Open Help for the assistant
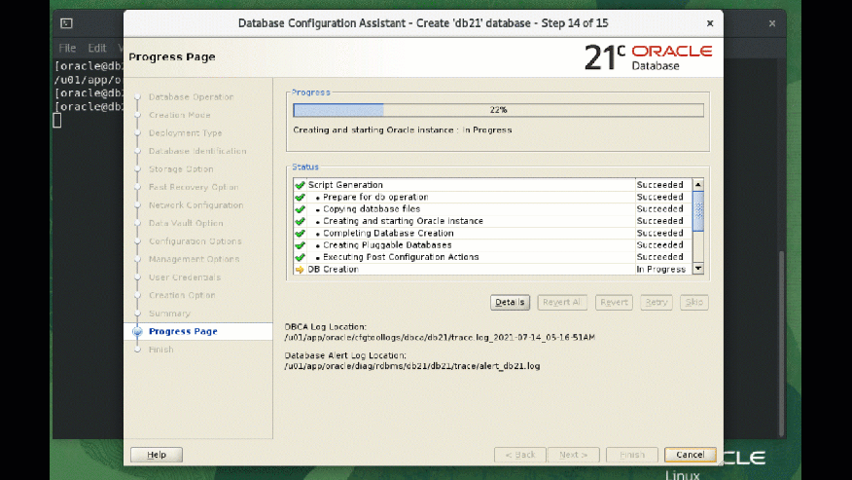Screen dimensions: 852x480 pyautogui.click(x=157, y=455)
